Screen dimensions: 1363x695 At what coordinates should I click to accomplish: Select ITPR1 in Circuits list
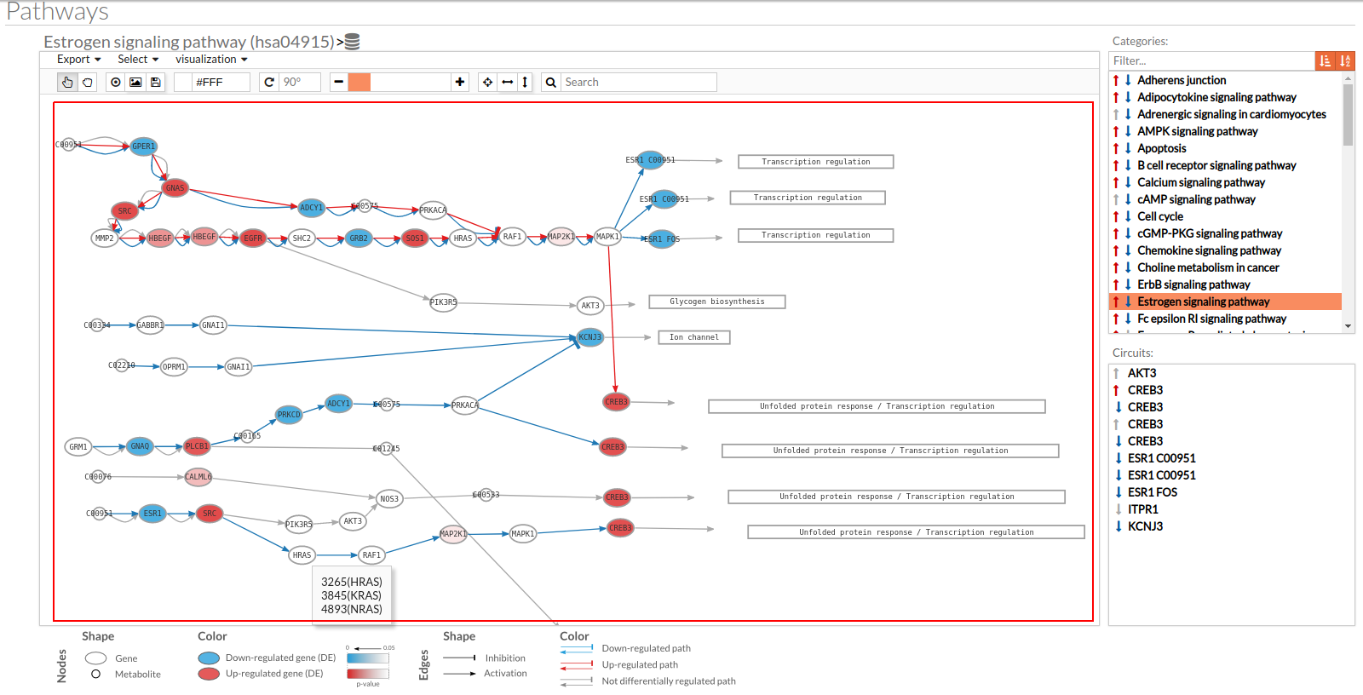[x=1142, y=509]
